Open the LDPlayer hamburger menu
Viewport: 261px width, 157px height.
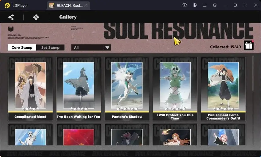click(x=205, y=5)
